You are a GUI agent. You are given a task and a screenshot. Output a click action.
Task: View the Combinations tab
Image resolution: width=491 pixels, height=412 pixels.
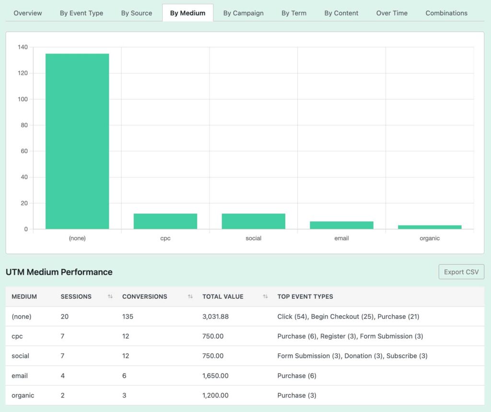click(446, 13)
